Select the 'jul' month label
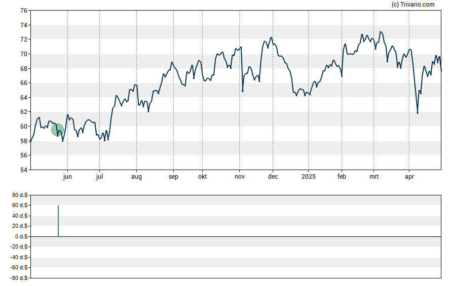 (x=100, y=177)
